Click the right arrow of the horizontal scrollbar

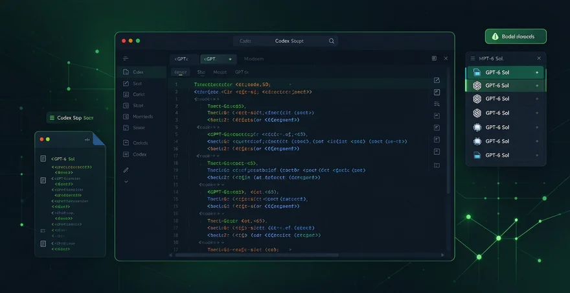point(442,255)
